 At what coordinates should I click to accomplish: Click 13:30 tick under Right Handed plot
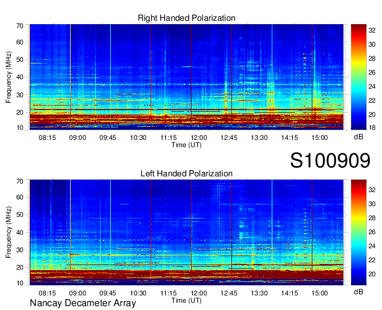click(259, 138)
